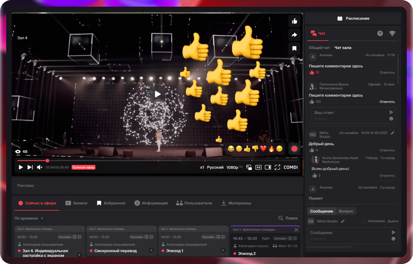Open the help question mark icon
The image size is (413, 264).
coord(380,33)
